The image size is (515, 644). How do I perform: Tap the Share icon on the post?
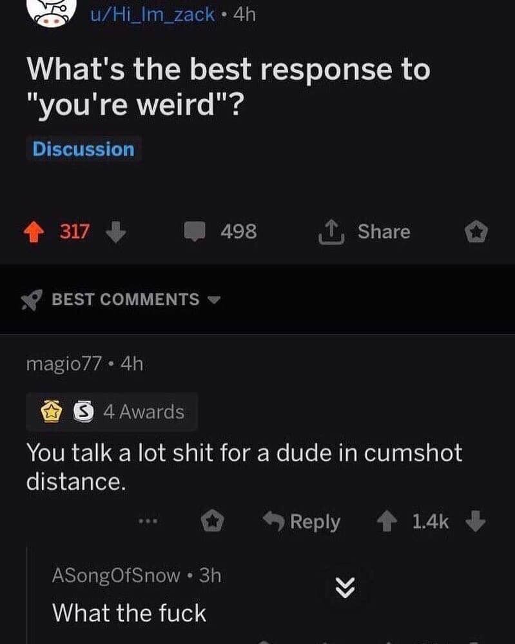pyautogui.click(x=331, y=232)
